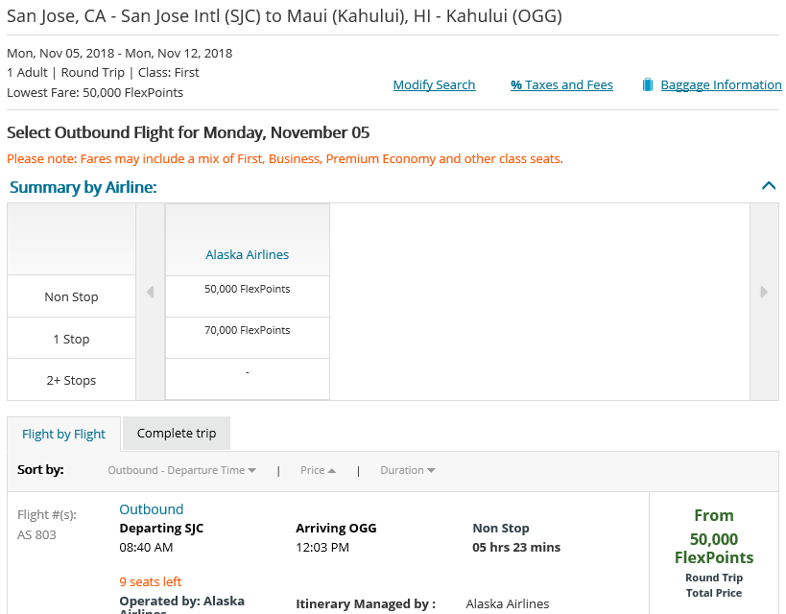Screen dimensions: 786x614
Task: Sort flights by Duration
Action: point(407,470)
